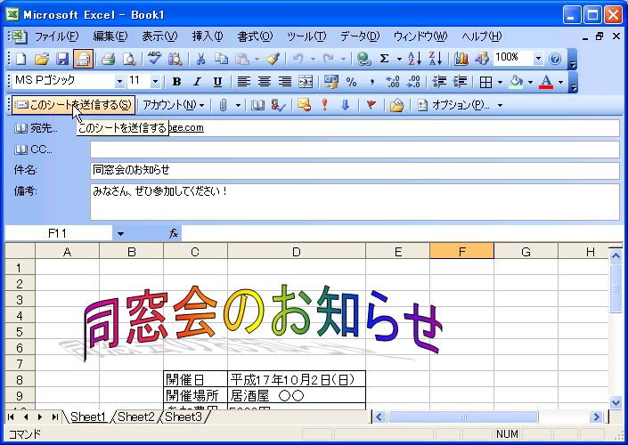Click the 宛先 address book button
The height and width of the screenshot is (445, 628).
click(36, 128)
